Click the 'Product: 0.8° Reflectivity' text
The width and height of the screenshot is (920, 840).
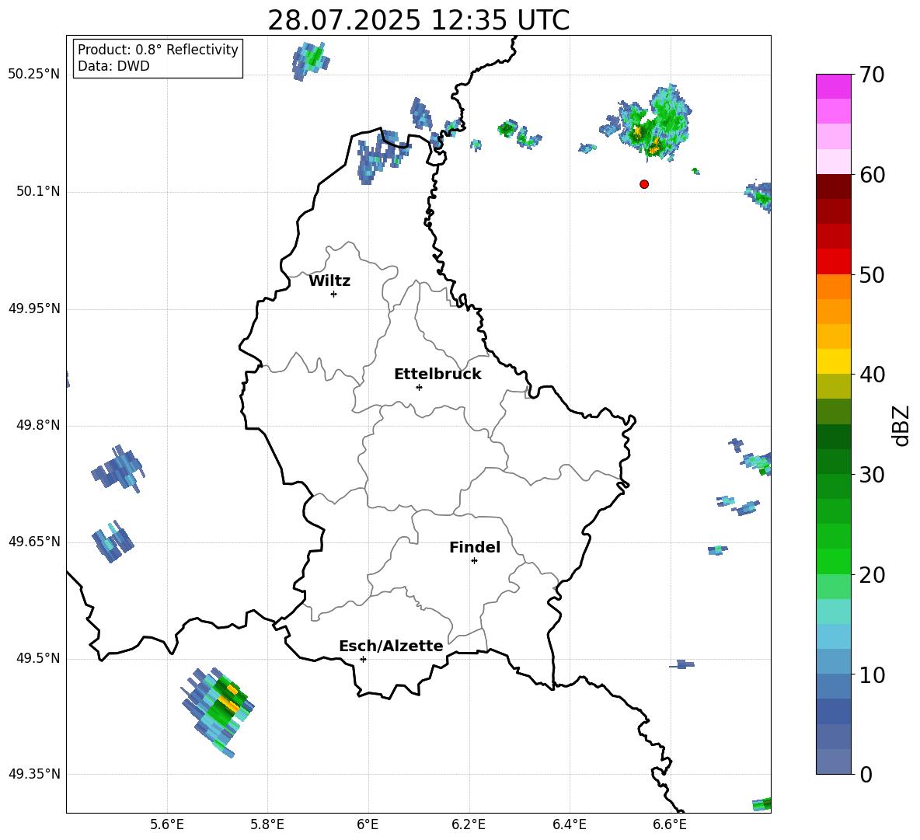[158, 50]
